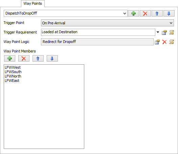
Task: Open the code scroll icon for Trigger Requirement
Action: [172, 32]
